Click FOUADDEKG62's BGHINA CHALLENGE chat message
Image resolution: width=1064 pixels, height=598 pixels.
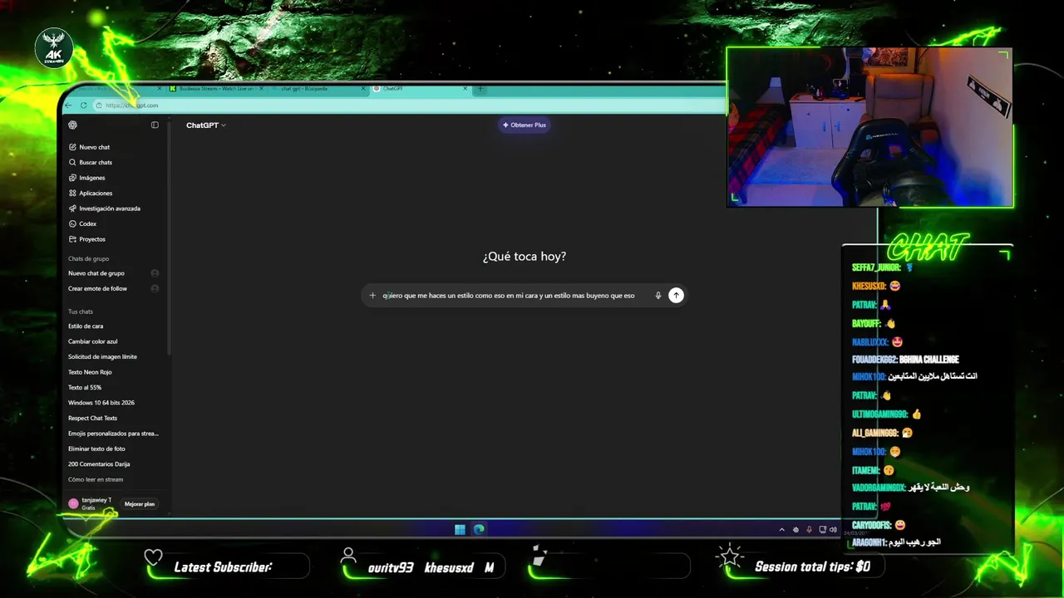pos(905,360)
